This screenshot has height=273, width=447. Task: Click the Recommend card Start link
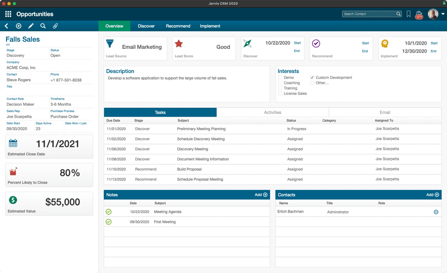pos(366,43)
